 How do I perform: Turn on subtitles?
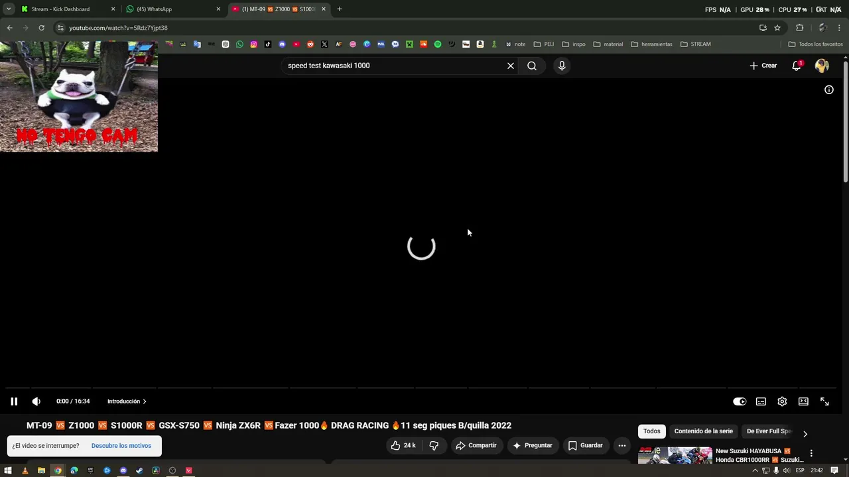coord(761,401)
